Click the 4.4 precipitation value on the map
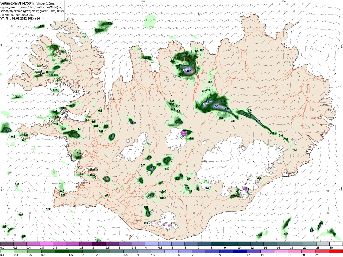The height and width of the screenshot is (257, 343). coord(180,66)
